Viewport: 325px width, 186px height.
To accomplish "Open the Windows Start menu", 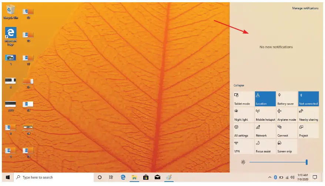I will tap(8, 177).
